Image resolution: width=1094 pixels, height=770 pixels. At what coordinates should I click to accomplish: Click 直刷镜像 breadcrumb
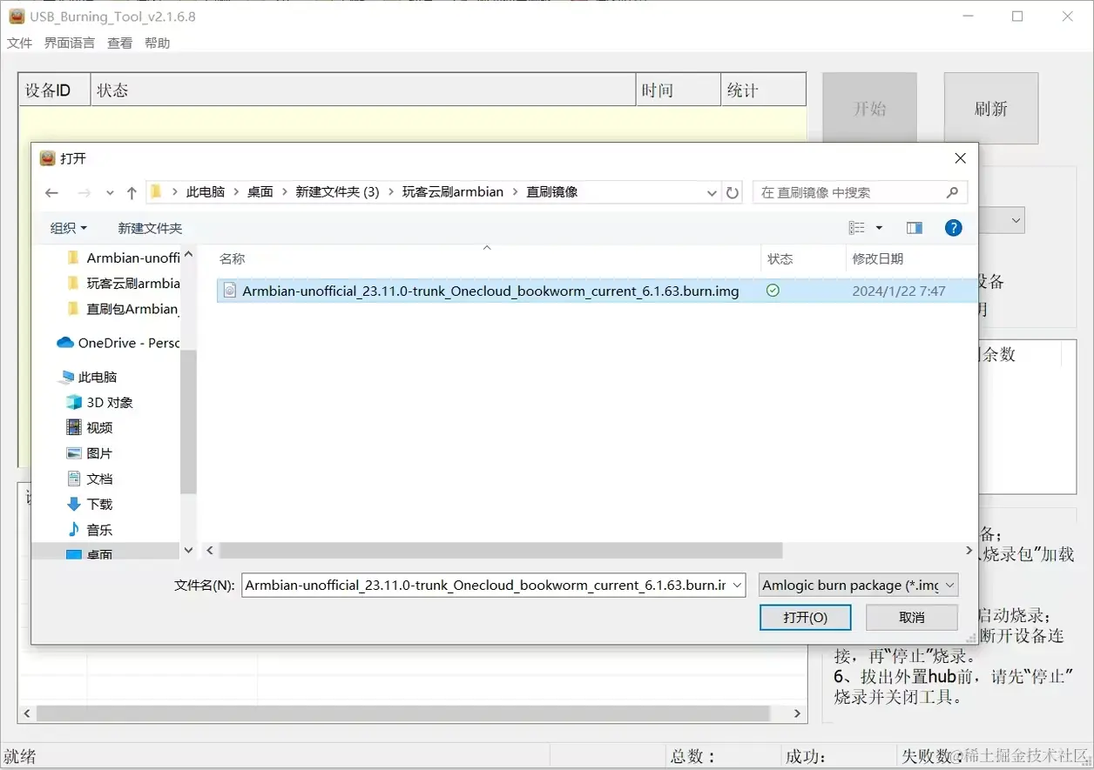click(552, 191)
